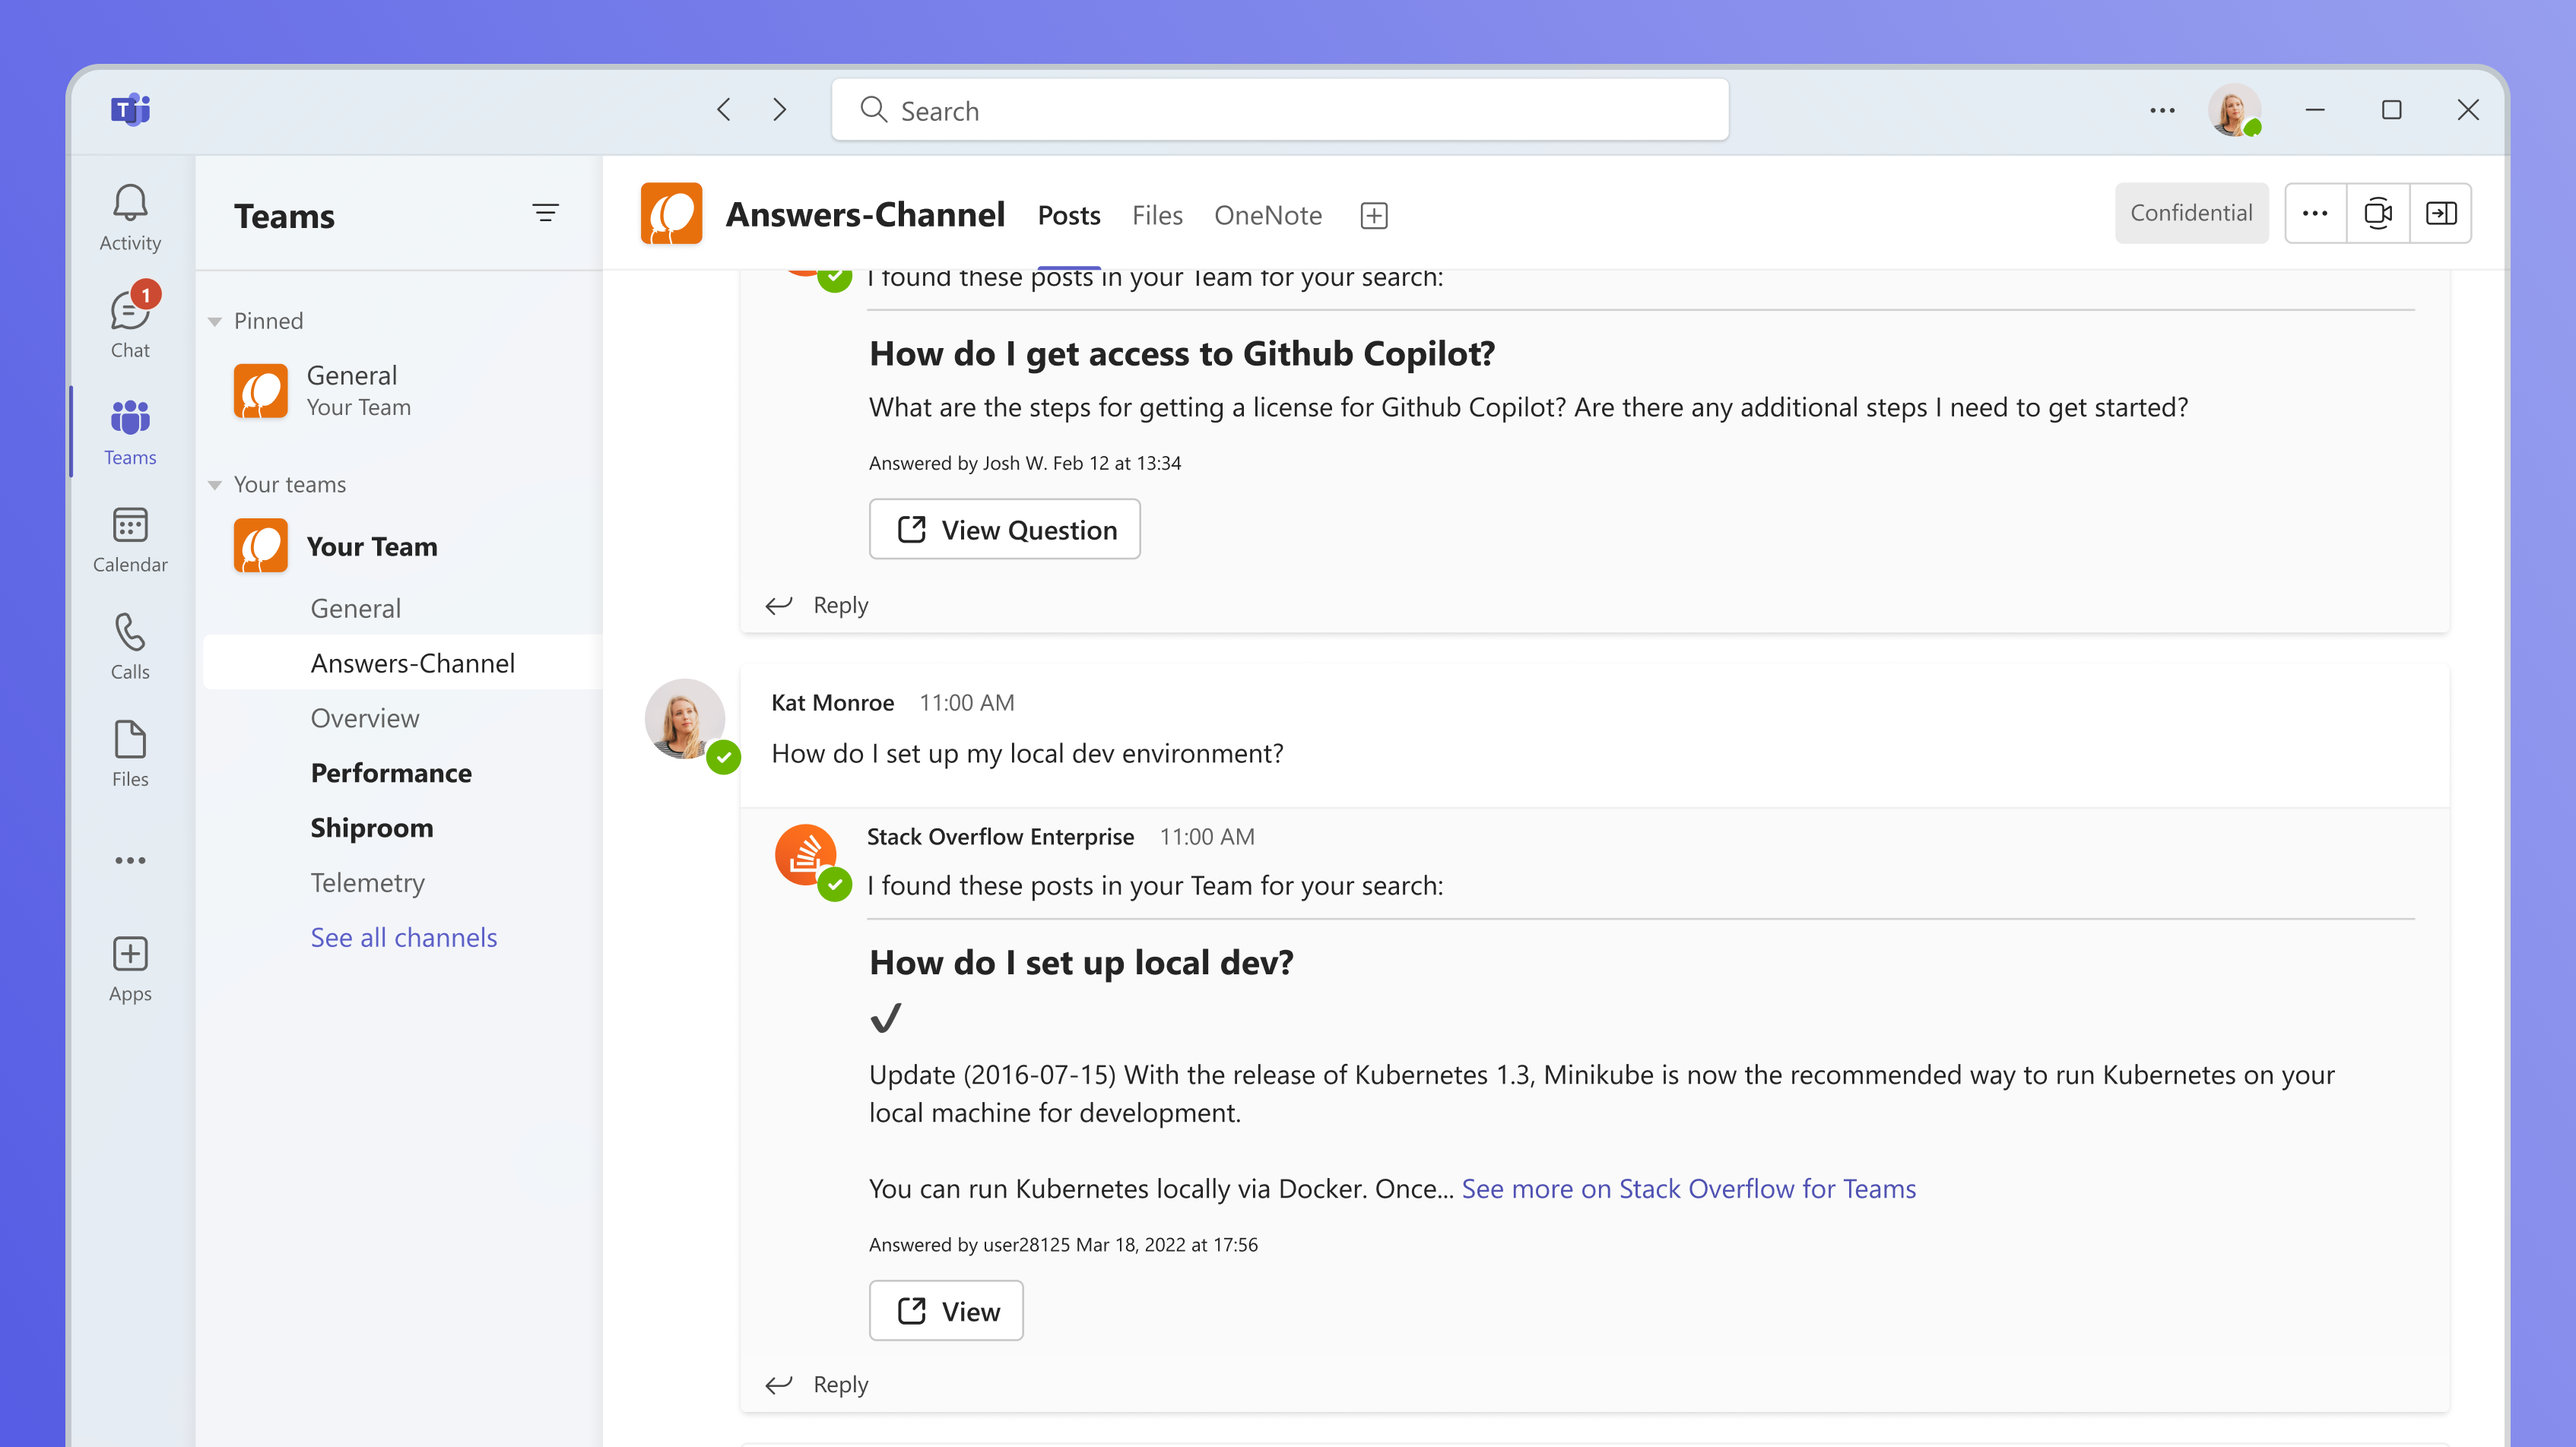Maximize the Teams window
The image size is (2576, 1447).
tap(2391, 110)
